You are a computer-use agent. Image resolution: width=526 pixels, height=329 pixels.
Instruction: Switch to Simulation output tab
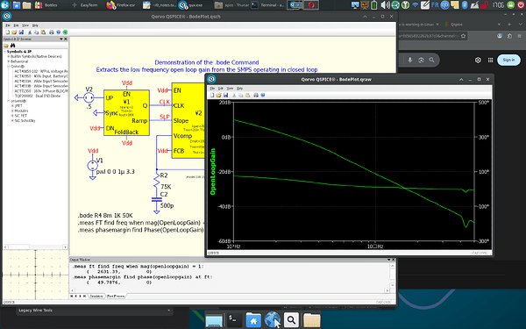pos(96,297)
